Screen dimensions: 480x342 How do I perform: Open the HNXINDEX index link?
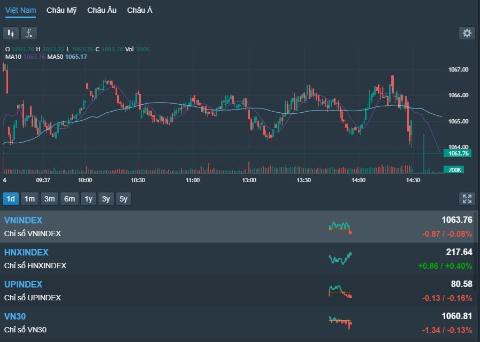tap(26, 252)
